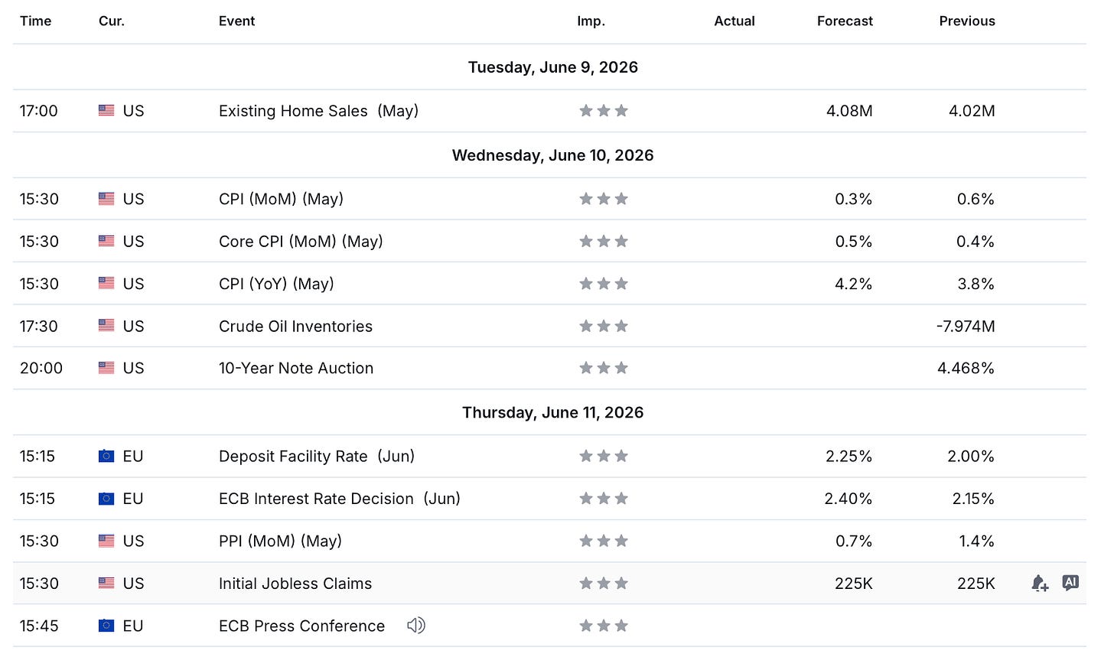Image resolution: width=1114 pixels, height=670 pixels.
Task: Click the US flag icon in Existing Home Sales row
Action: [106, 111]
